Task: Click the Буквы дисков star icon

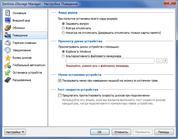Action: (8, 58)
